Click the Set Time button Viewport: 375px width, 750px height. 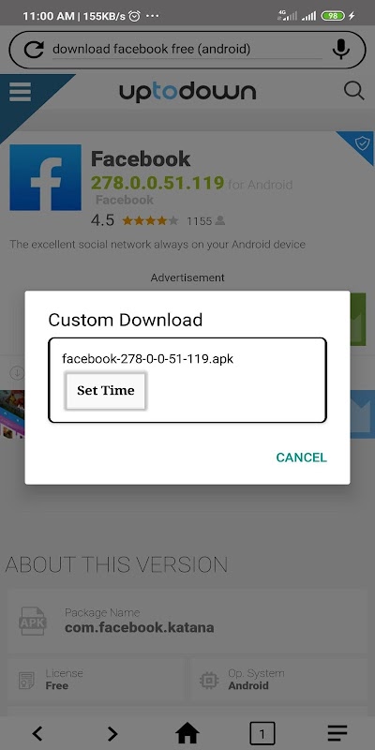(x=106, y=390)
